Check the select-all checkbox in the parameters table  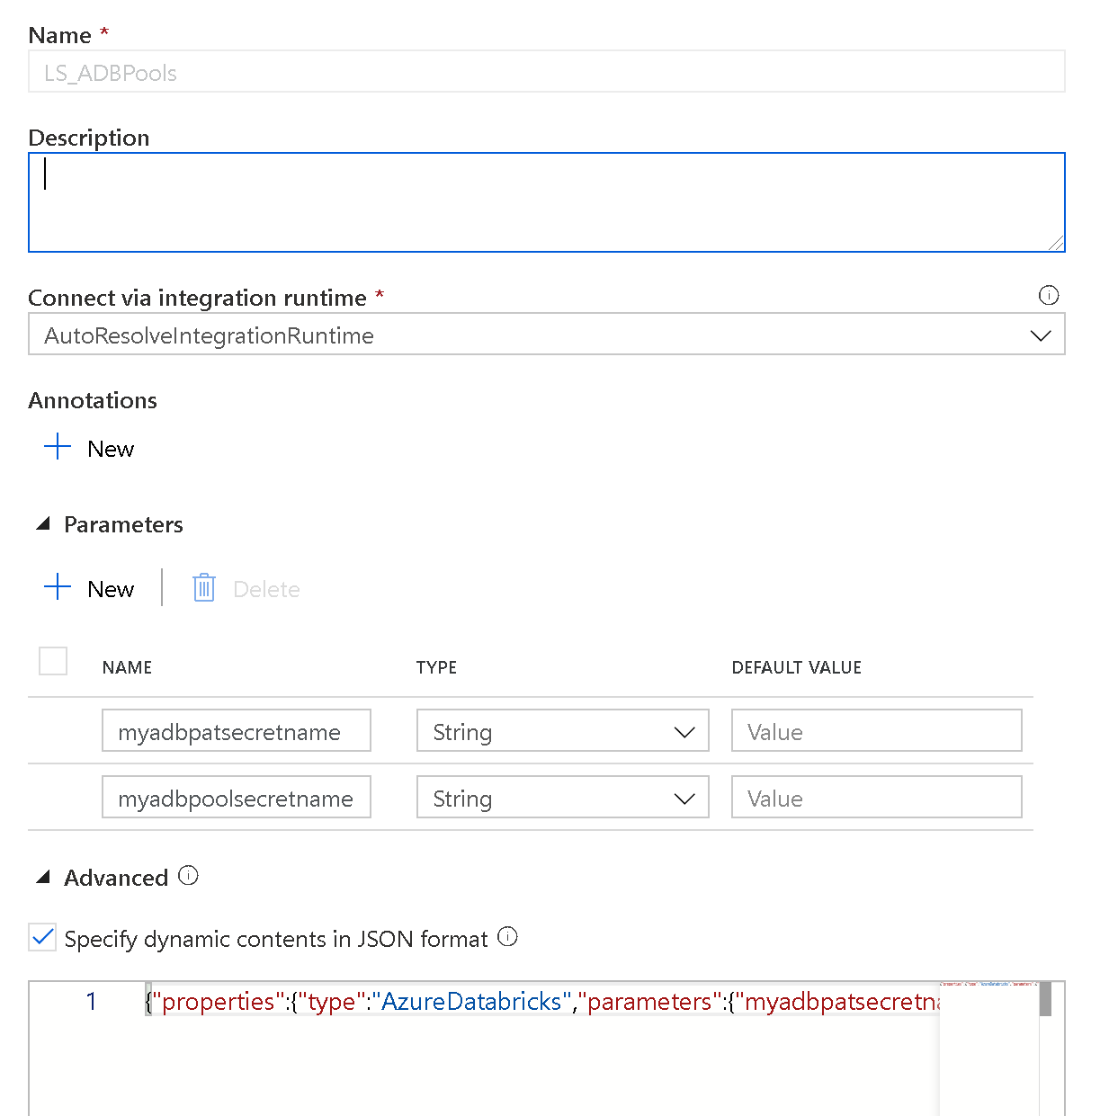[x=52, y=660]
